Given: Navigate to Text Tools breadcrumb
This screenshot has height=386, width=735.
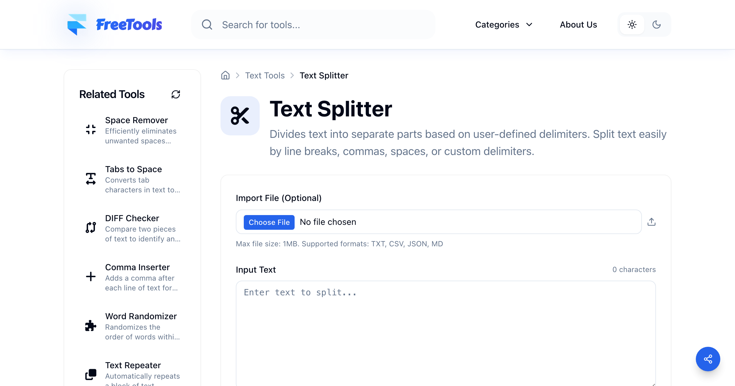Looking at the screenshot, I should [x=265, y=75].
